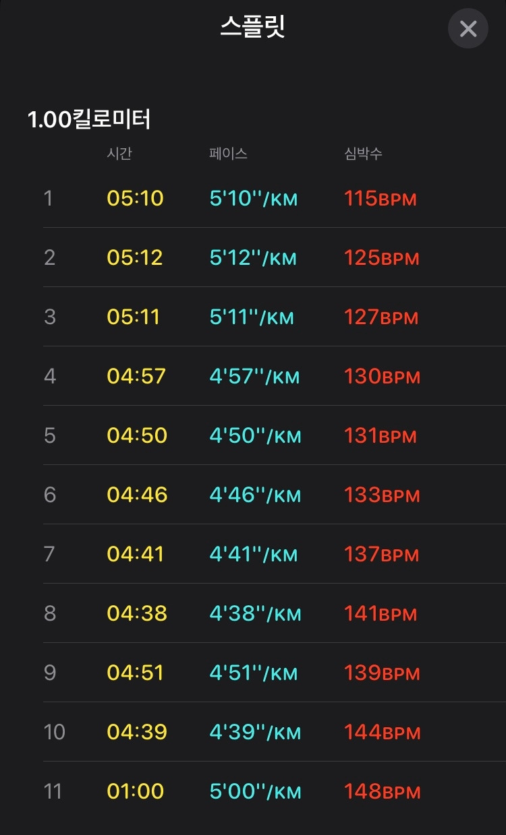Select the 5'00''/KM pace in split 11

[x=255, y=791]
